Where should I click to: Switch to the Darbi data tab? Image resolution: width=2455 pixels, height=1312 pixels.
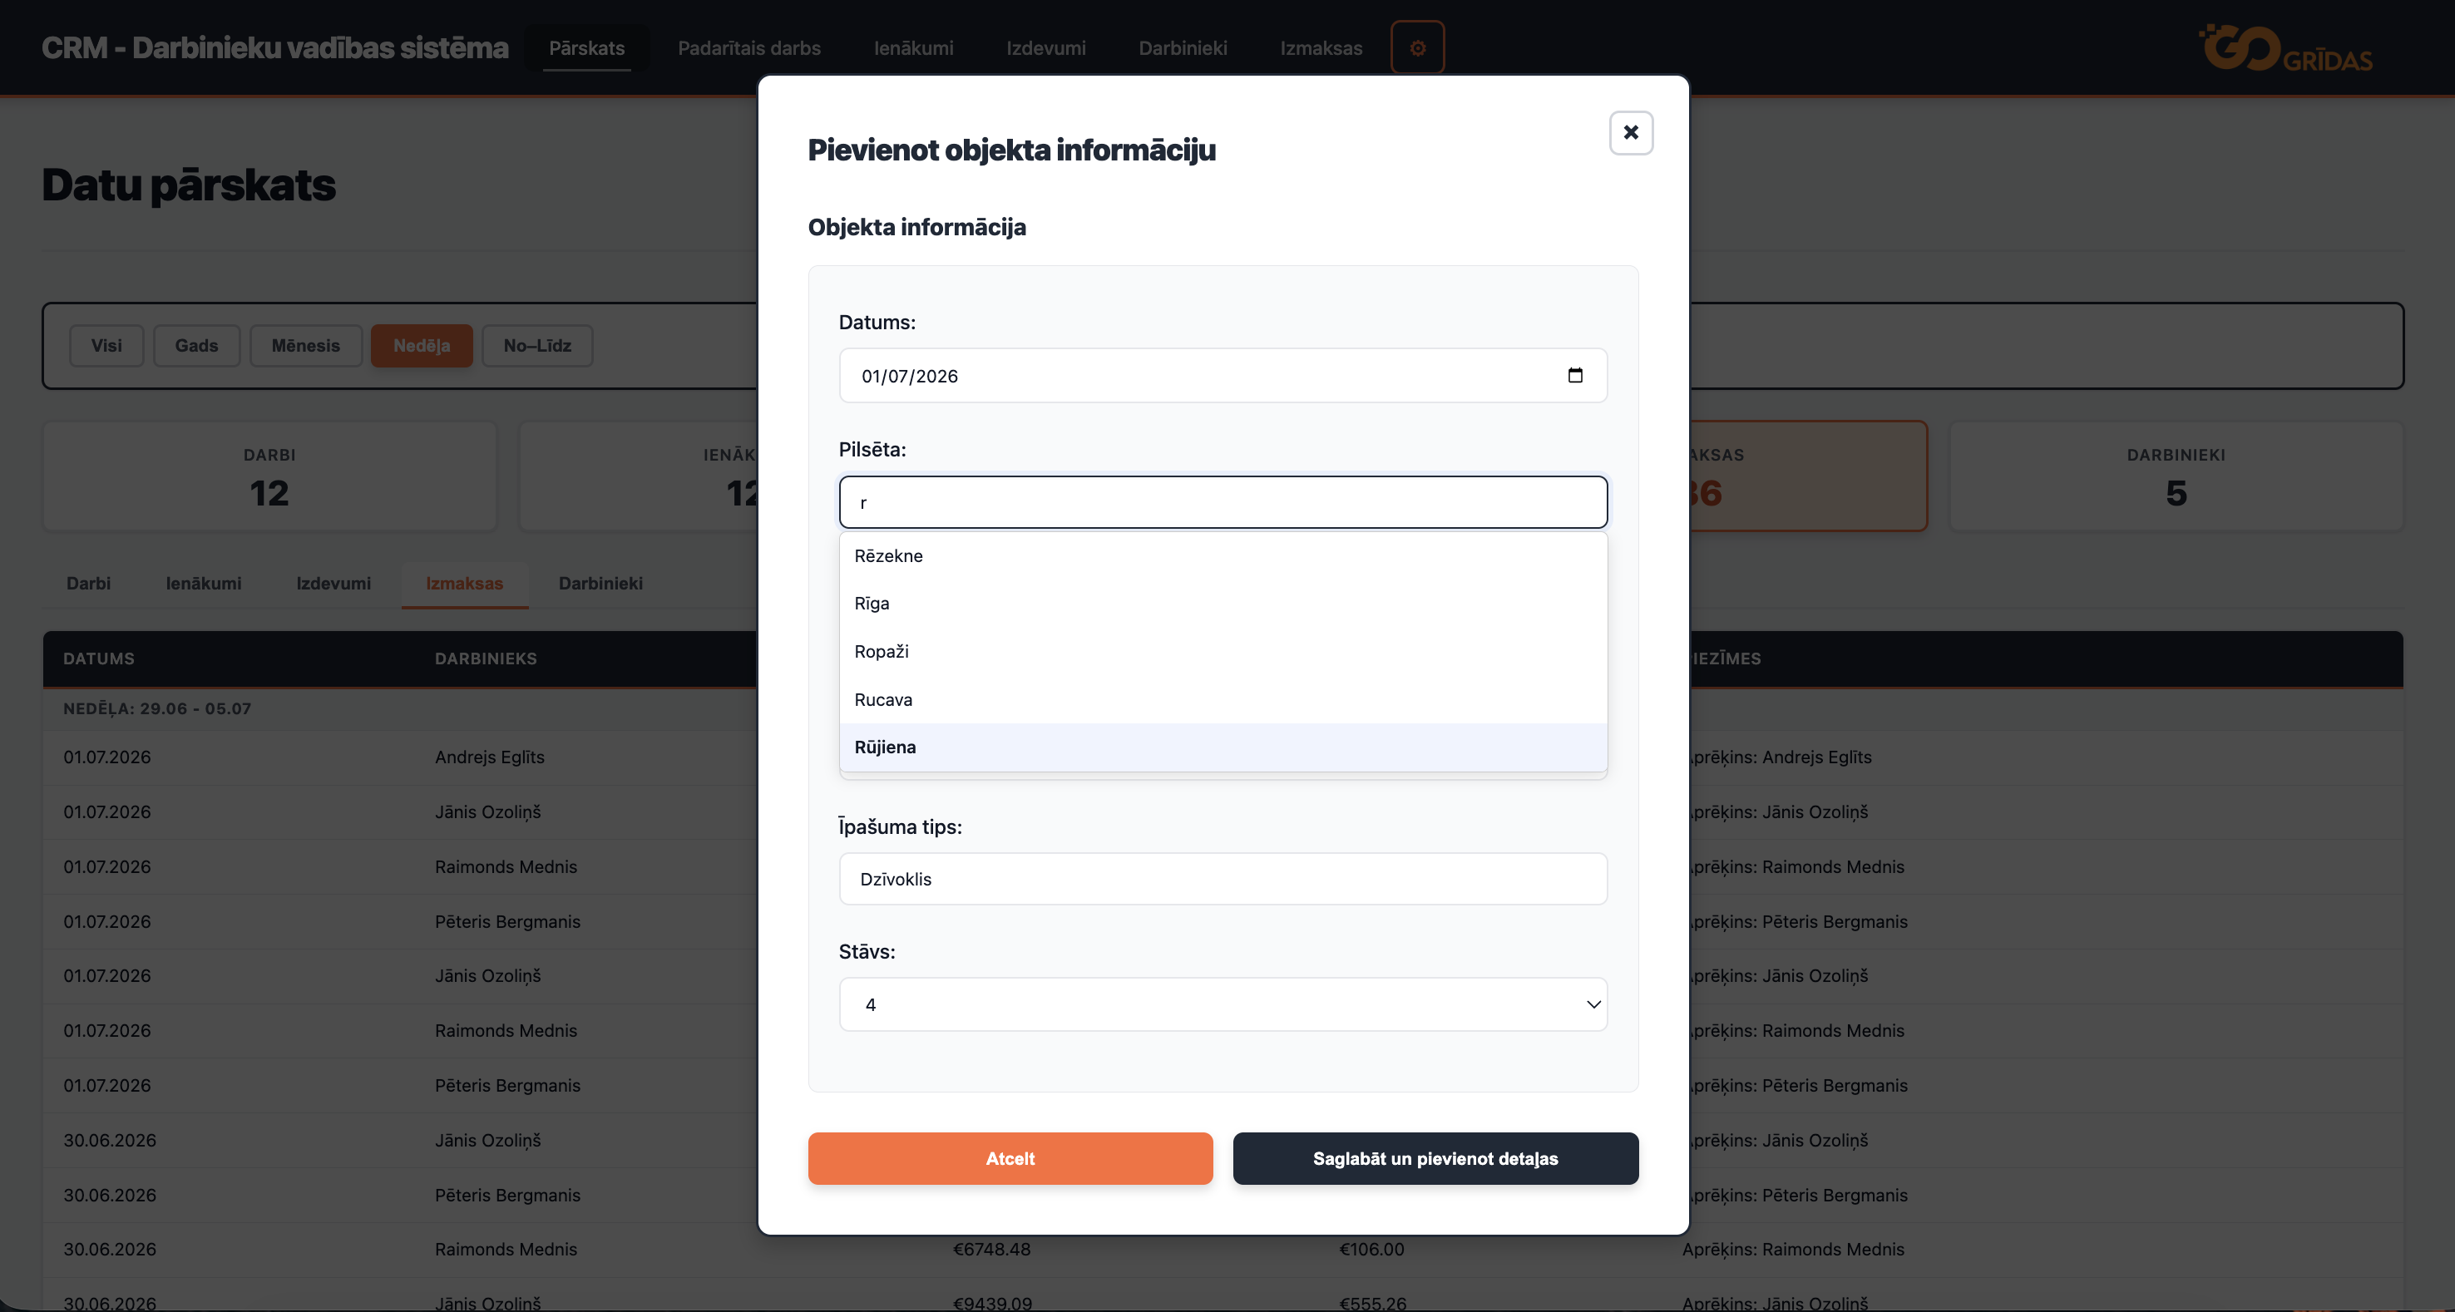(89, 583)
